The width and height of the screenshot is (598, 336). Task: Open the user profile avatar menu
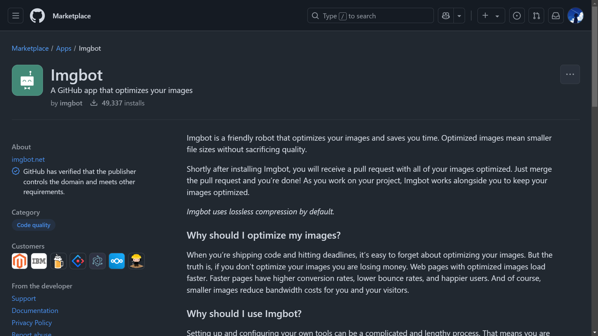click(x=575, y=16)
